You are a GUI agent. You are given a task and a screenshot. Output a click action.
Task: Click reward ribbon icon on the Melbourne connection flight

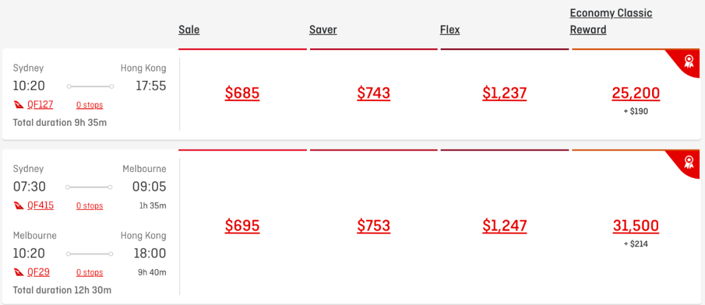pyautogui.click(x=689, y=161)
